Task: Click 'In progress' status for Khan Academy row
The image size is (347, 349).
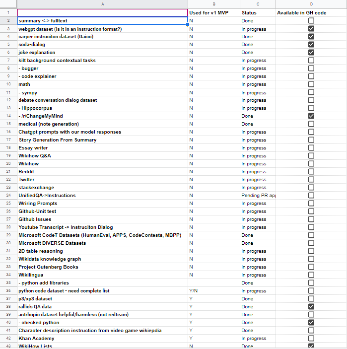Action: (x=258, y=338)
